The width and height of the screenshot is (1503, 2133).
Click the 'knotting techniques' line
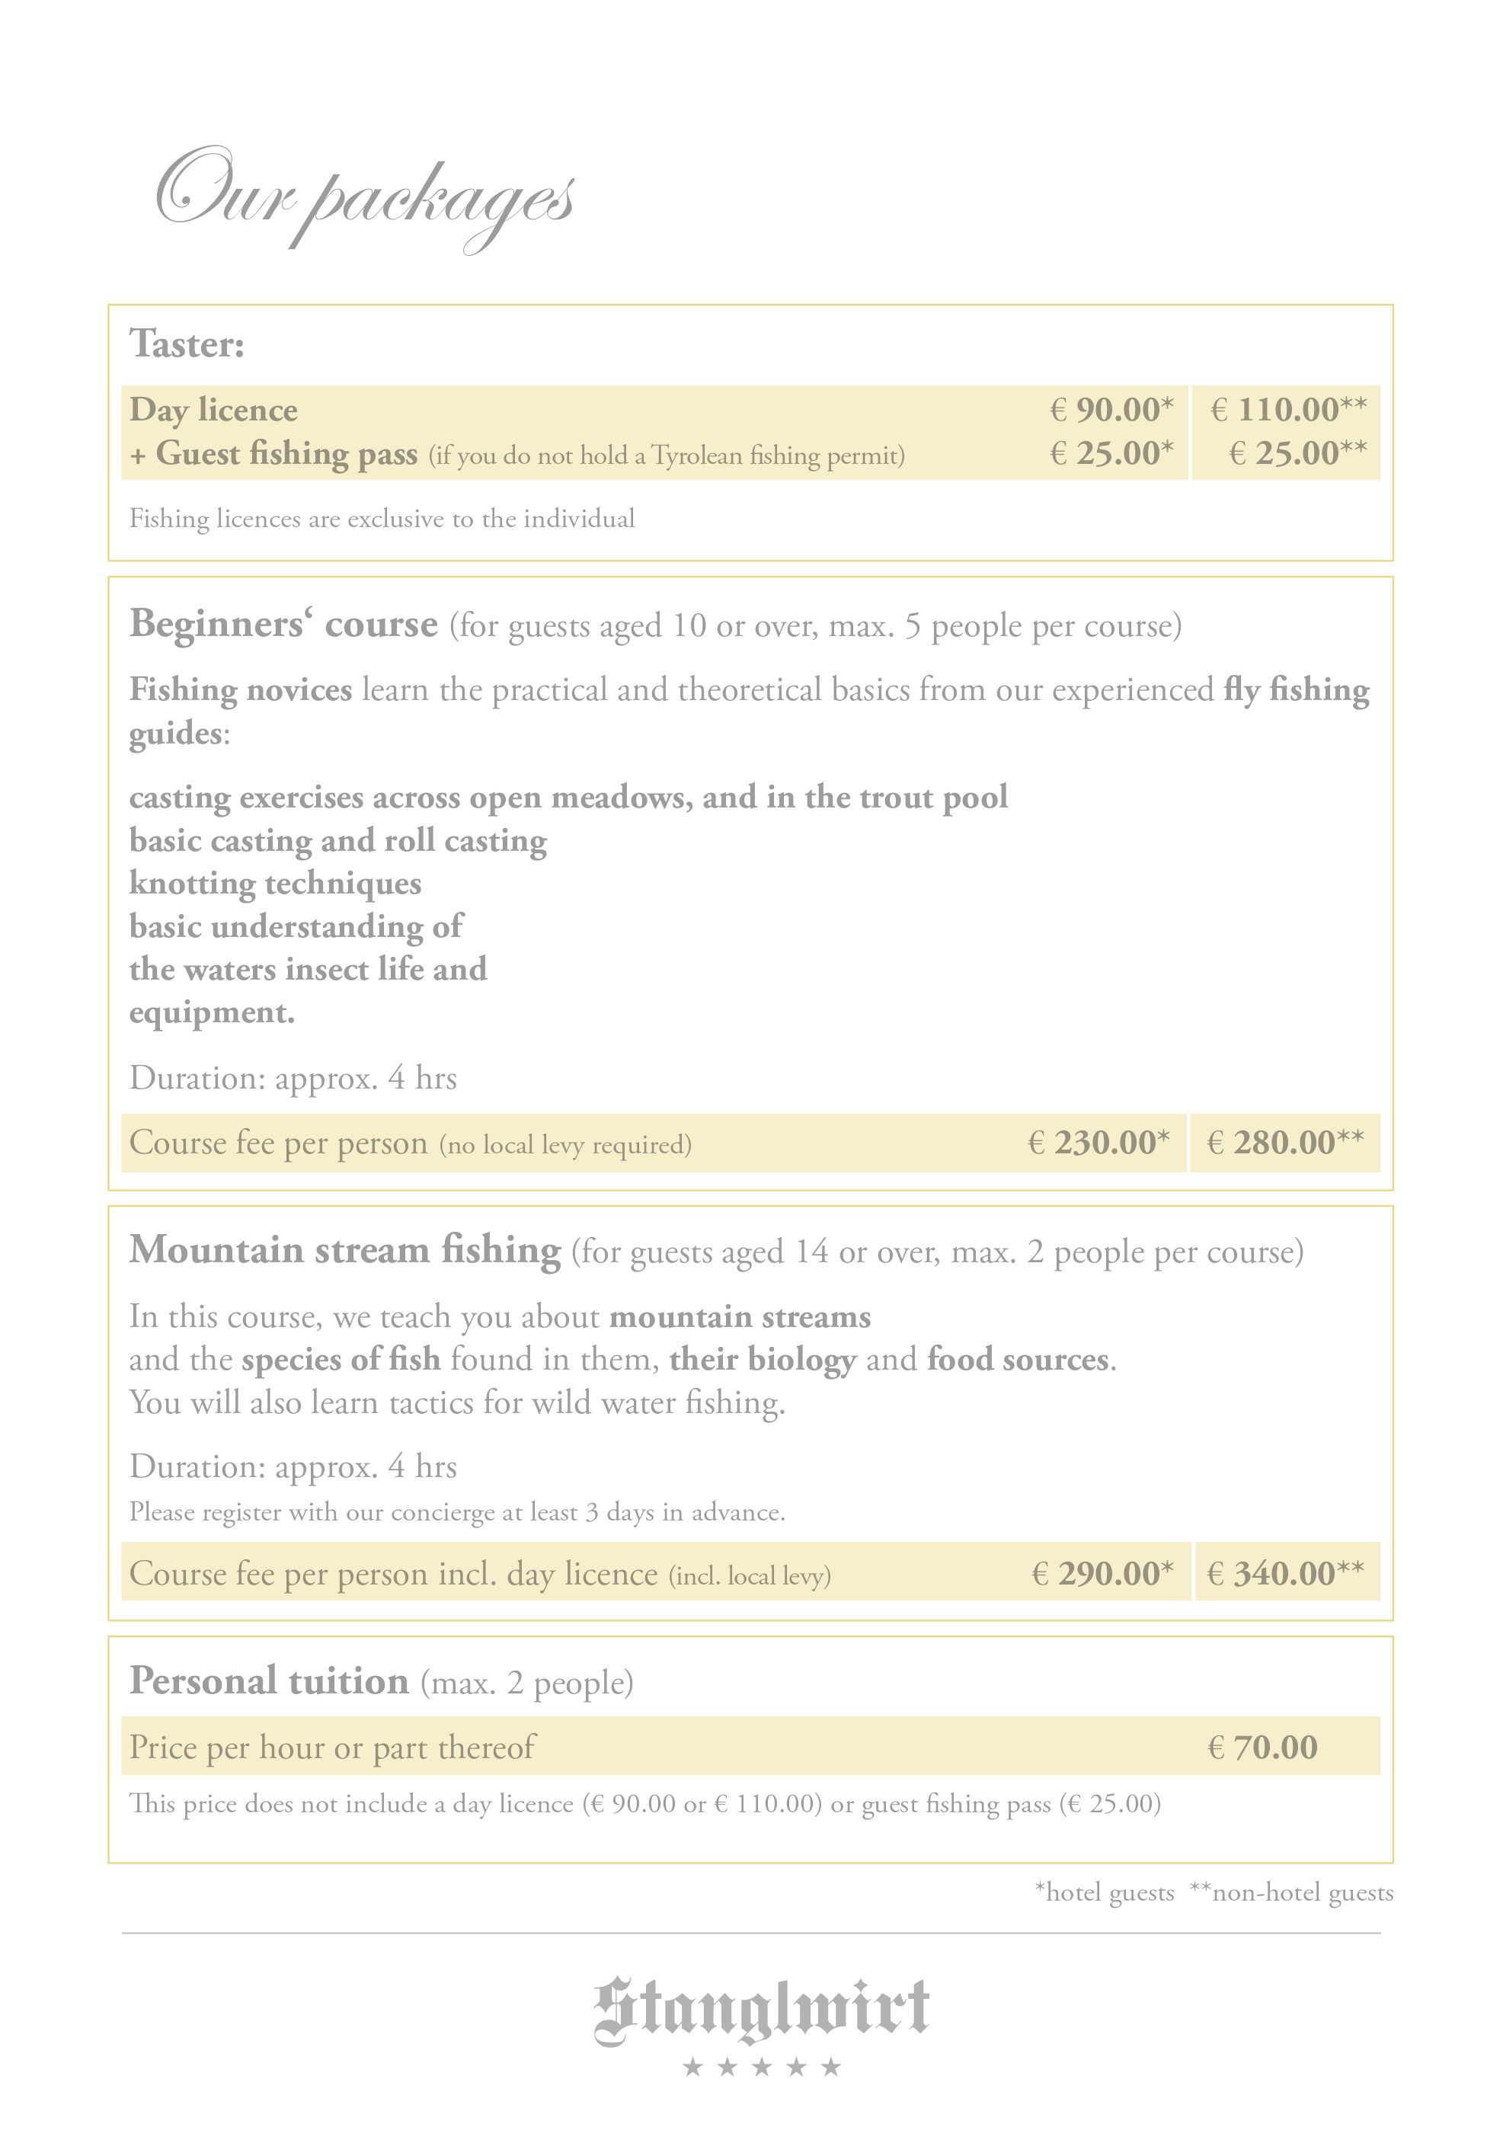click(275, 884)
